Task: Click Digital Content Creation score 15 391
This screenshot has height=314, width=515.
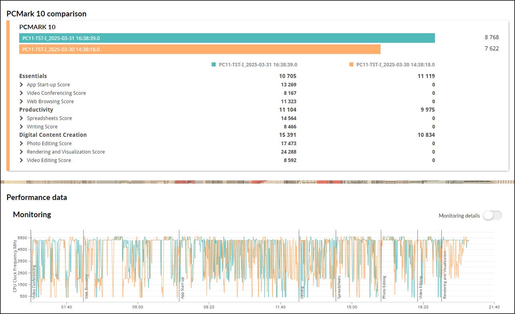Action: point(288,135)
